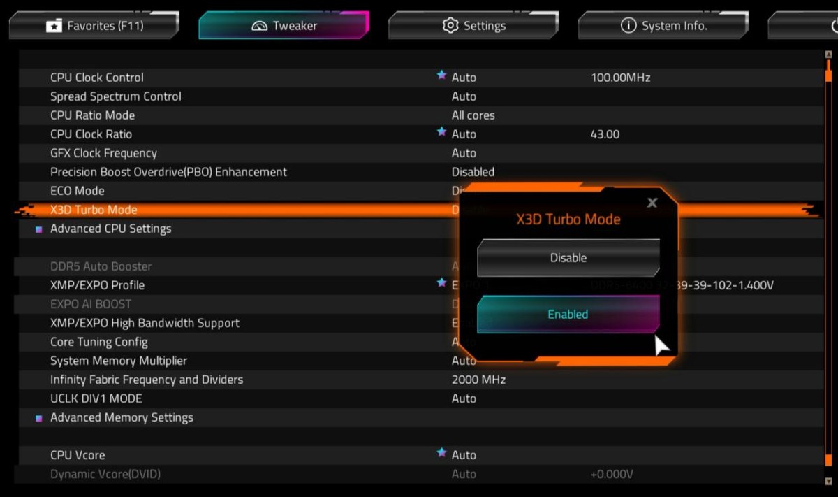Click the CPU Clock Control 100.00MHz field
Screen dimensions: 838x497
(620, 78)
